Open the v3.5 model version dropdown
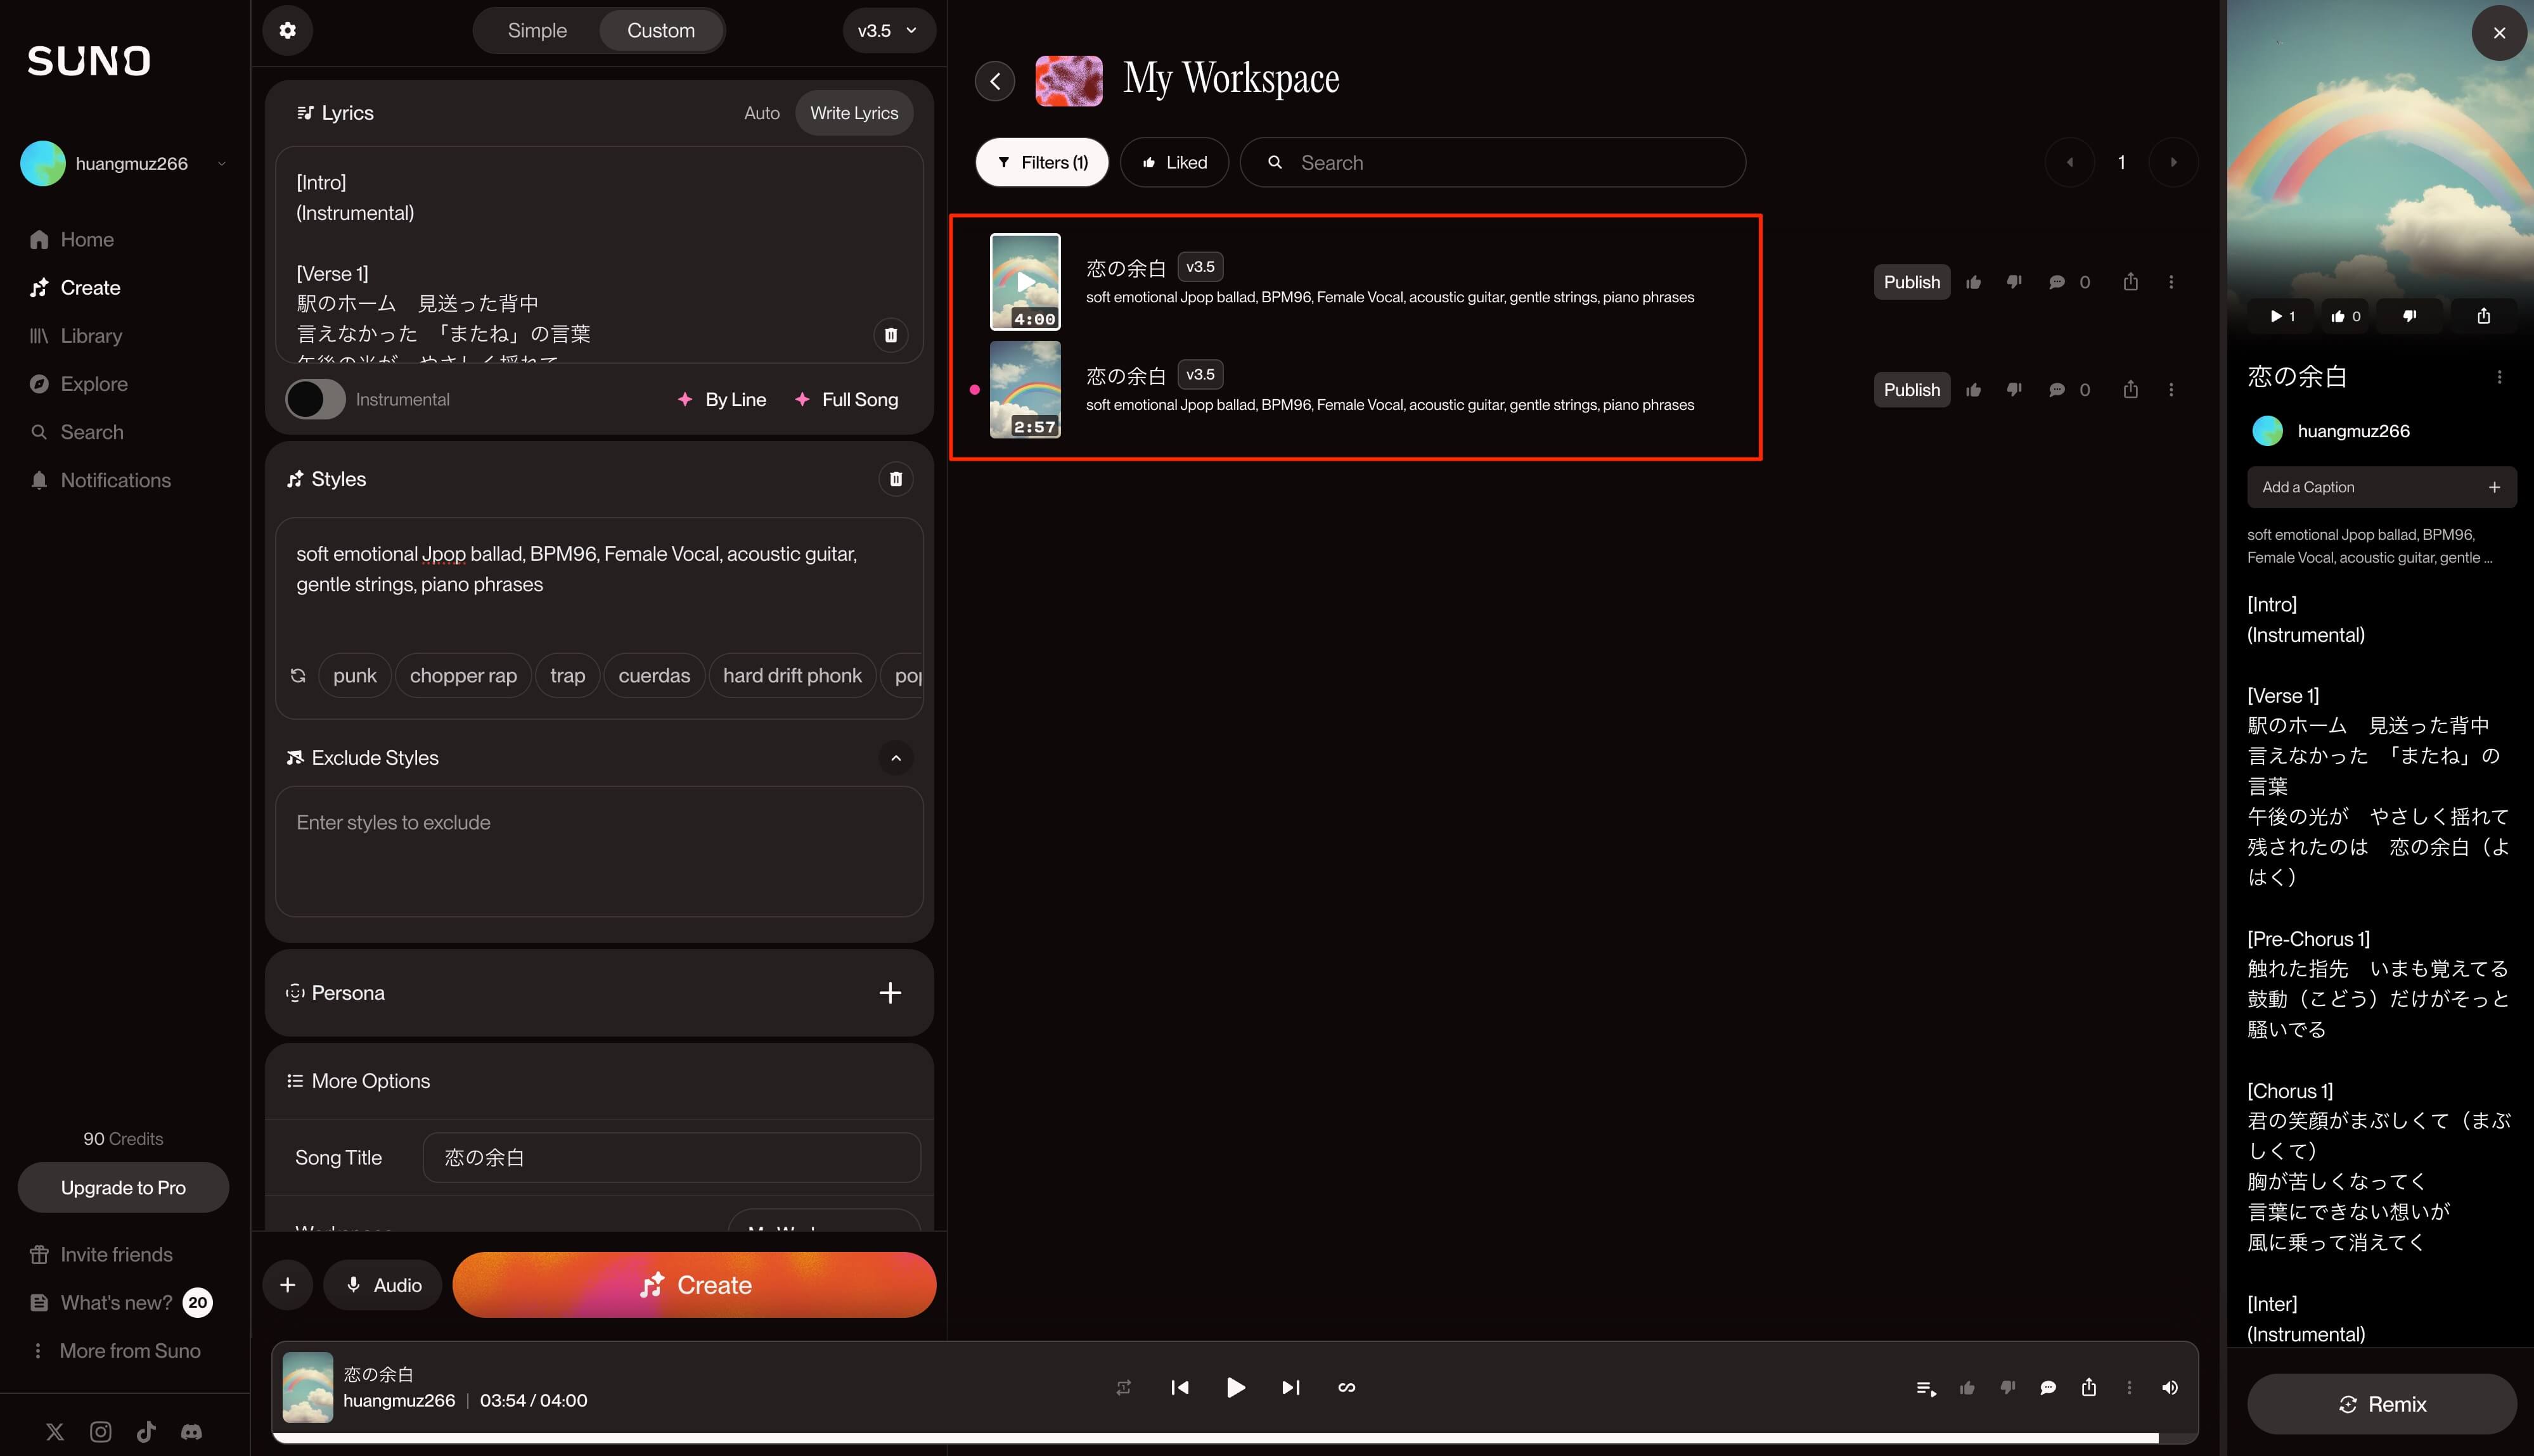This screenshot has height=1456, width=2534. [887, 30]
